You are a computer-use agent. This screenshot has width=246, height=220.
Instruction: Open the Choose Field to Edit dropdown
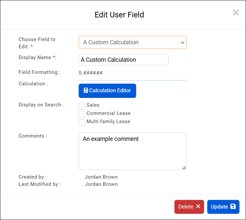(x=133, y=42)
